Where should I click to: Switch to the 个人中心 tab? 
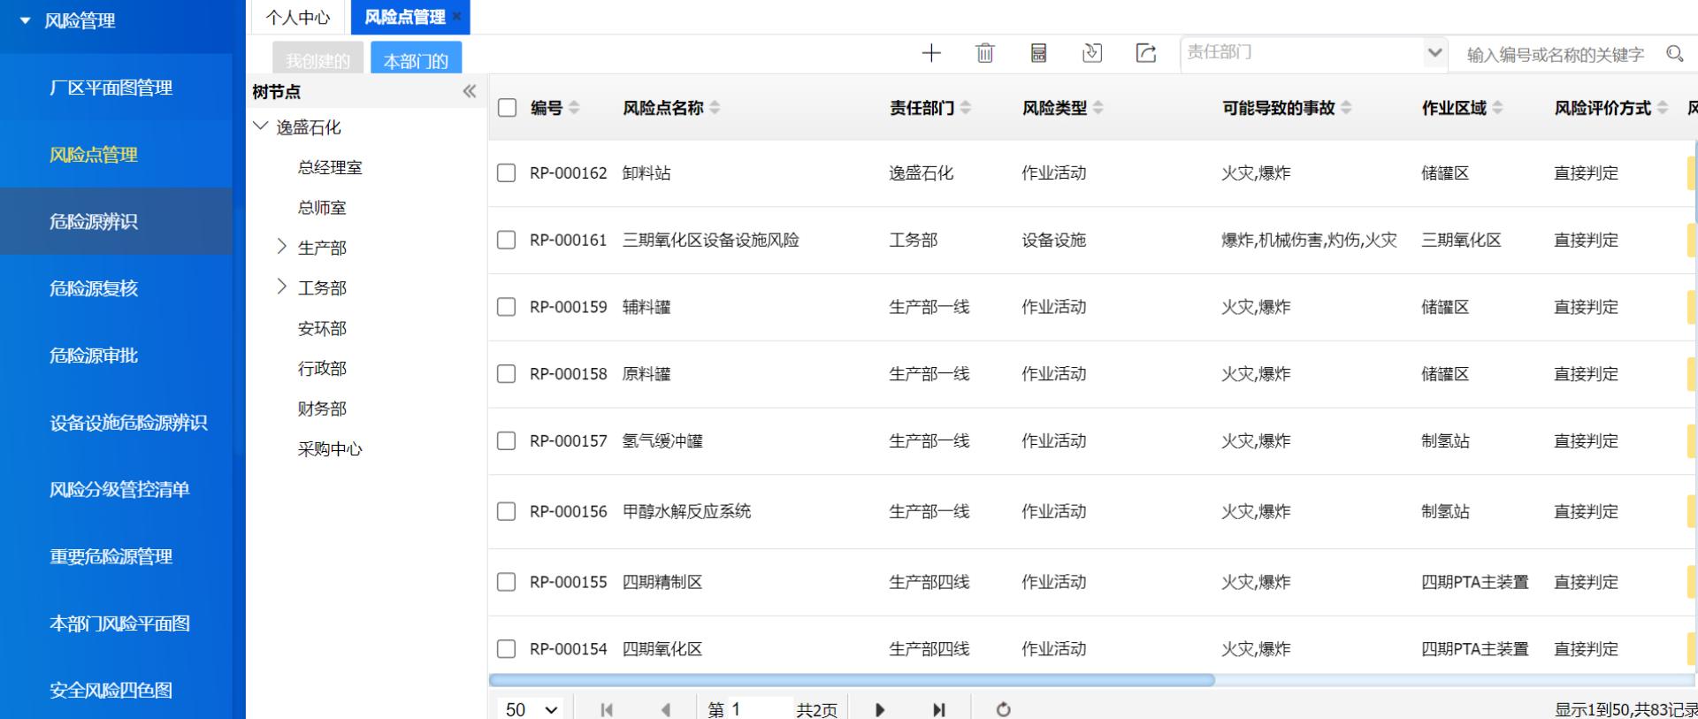tap(298, 18)
